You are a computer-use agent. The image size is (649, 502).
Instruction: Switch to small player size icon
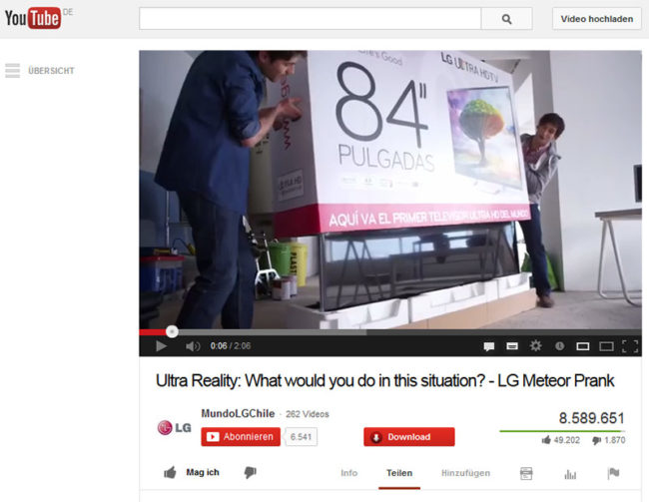click(583, 346)
